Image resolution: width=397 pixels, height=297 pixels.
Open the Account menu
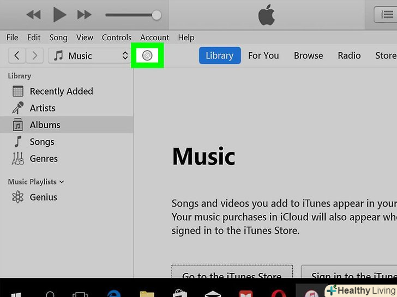click(x=154, y=38)
